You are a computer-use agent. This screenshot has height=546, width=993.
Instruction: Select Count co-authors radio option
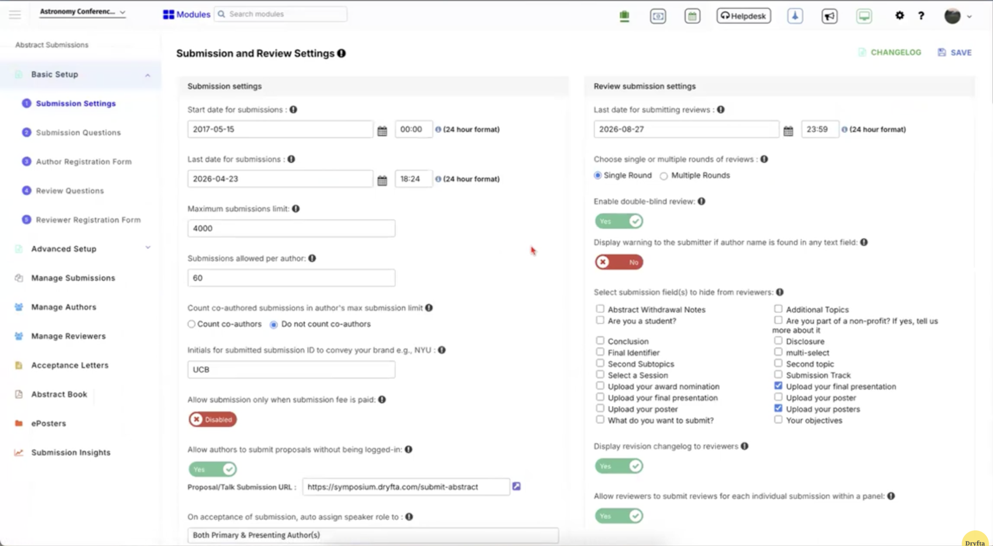[x=191, y=324]
